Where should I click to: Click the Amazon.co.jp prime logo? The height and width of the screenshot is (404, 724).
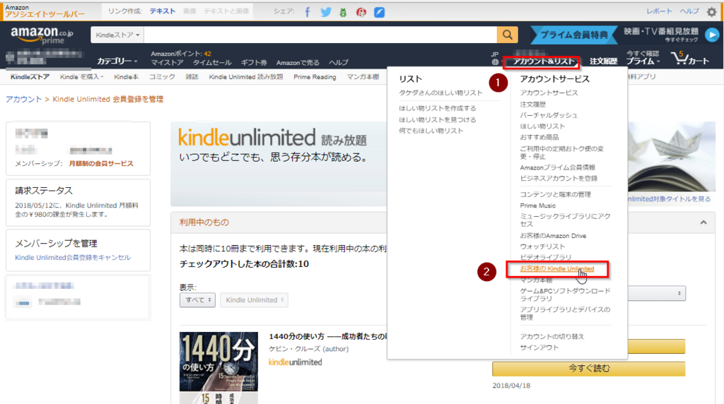(42, 35)
